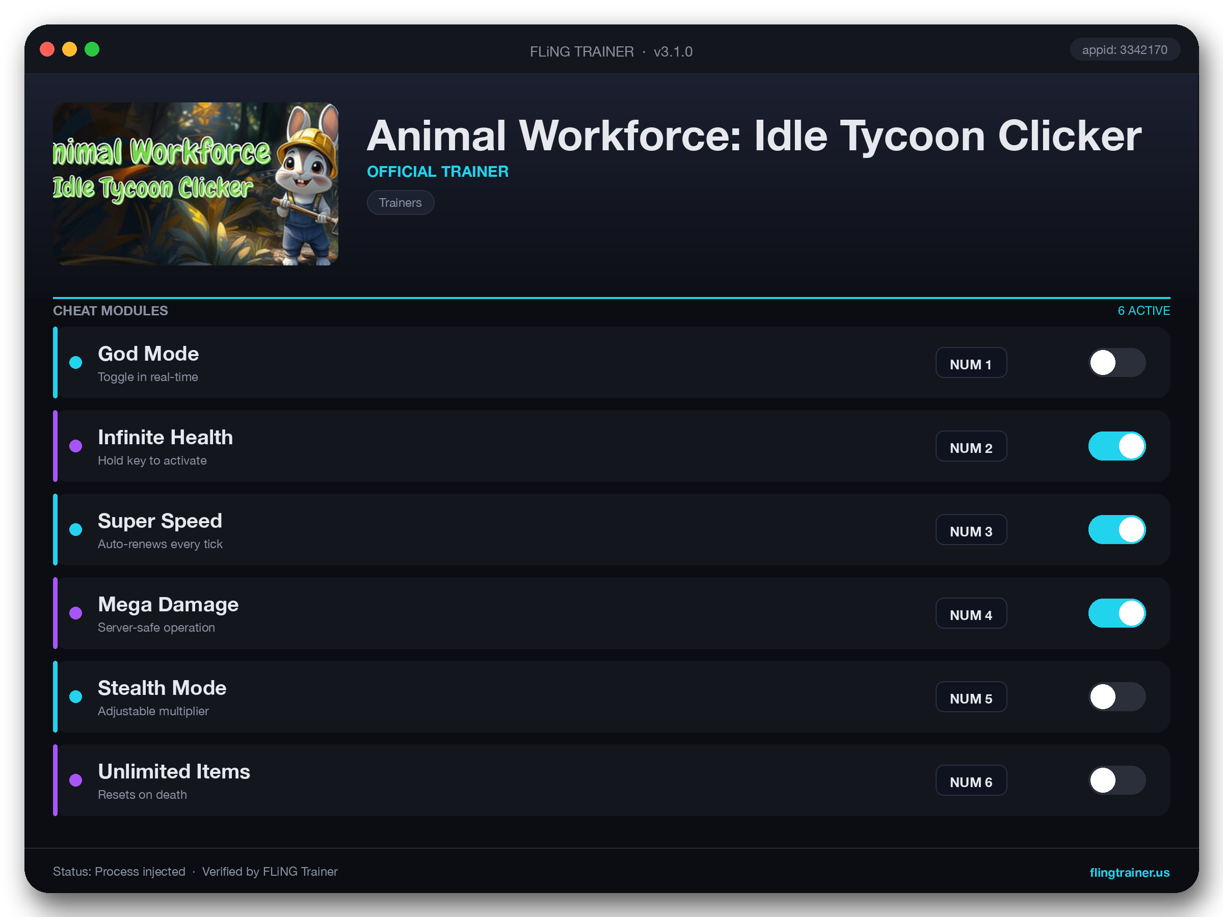This screenshot has width=1223, height=917.
Task: Click the 'Status: Process injected' footer text
Action: 119,872
